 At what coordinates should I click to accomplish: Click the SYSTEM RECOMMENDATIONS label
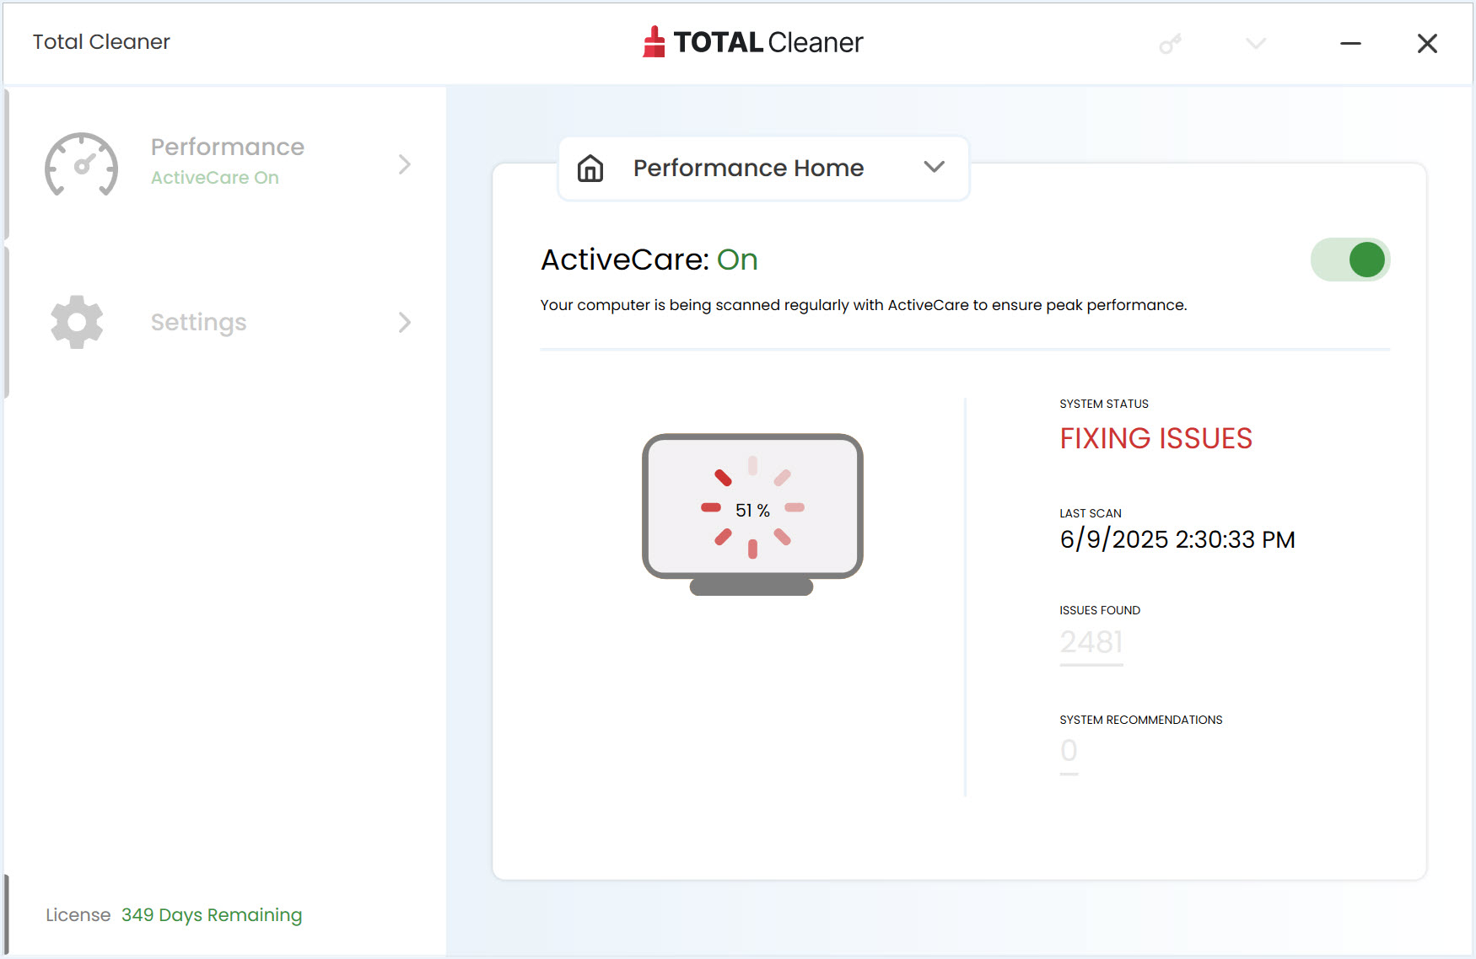pos(1141,720)
